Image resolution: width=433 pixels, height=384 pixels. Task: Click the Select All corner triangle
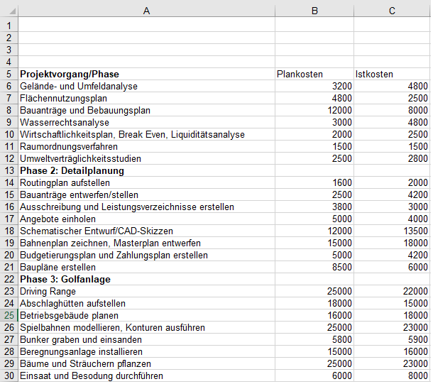click(x=9, y=10)
